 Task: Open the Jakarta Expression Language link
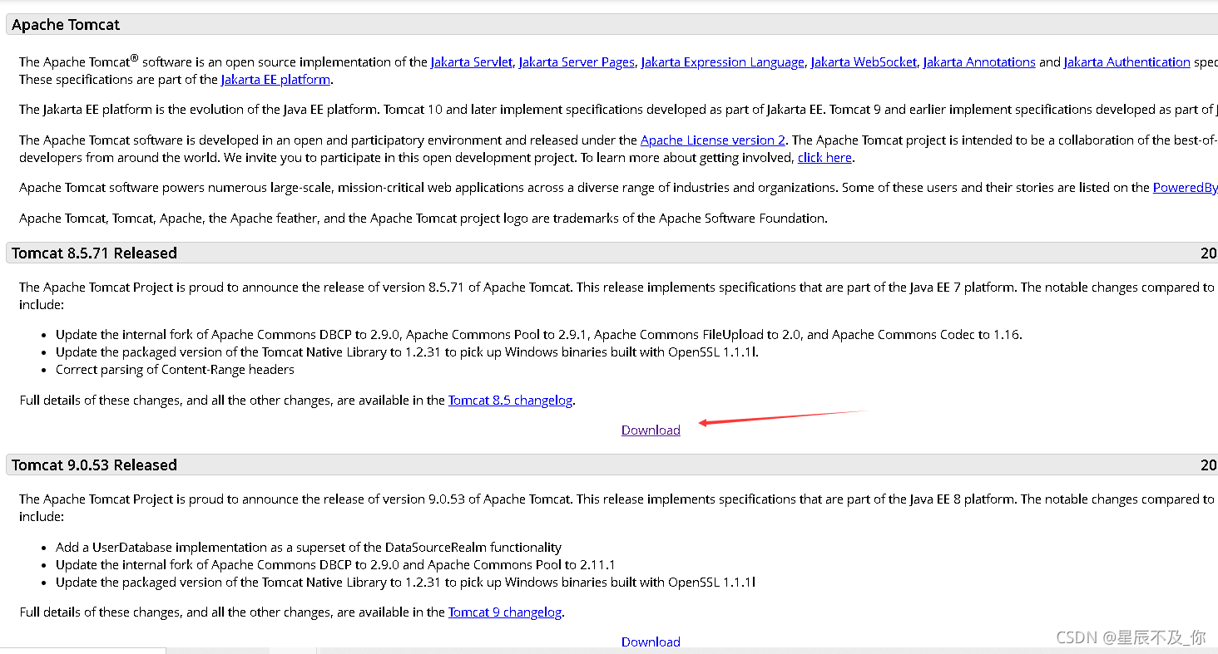click(x=722, y=62)
